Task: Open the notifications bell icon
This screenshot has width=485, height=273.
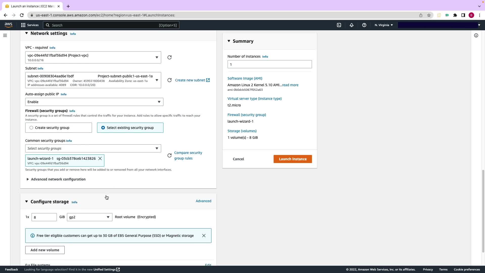Action: (351, 25)
